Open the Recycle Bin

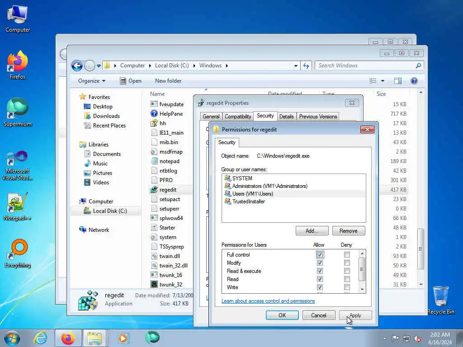pos(440,300)
